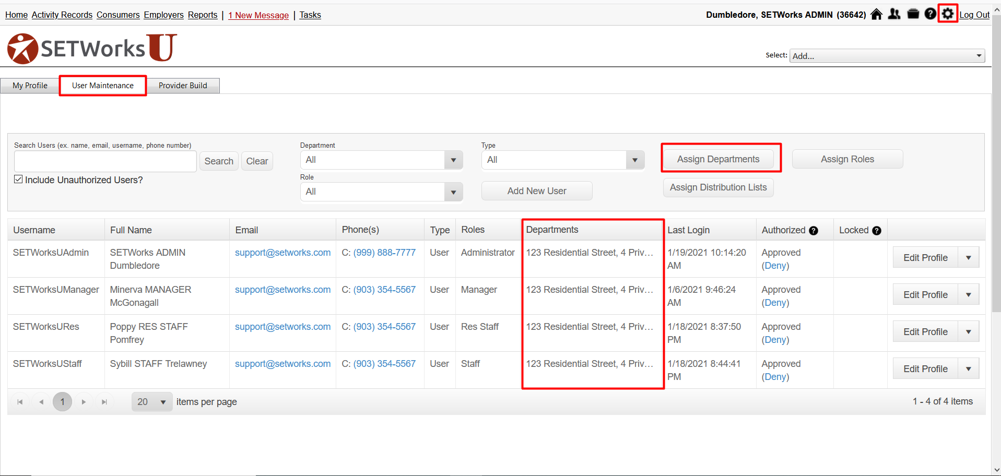The height and width of the screenshot is (476, 1001).
Task: Open the Employers menu
Action: [164, 15]
